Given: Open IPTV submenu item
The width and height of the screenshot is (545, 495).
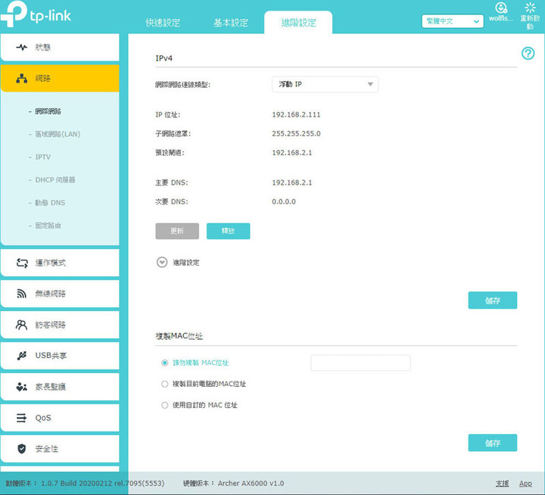Looking at the screenshot, I should coord(42,157).
